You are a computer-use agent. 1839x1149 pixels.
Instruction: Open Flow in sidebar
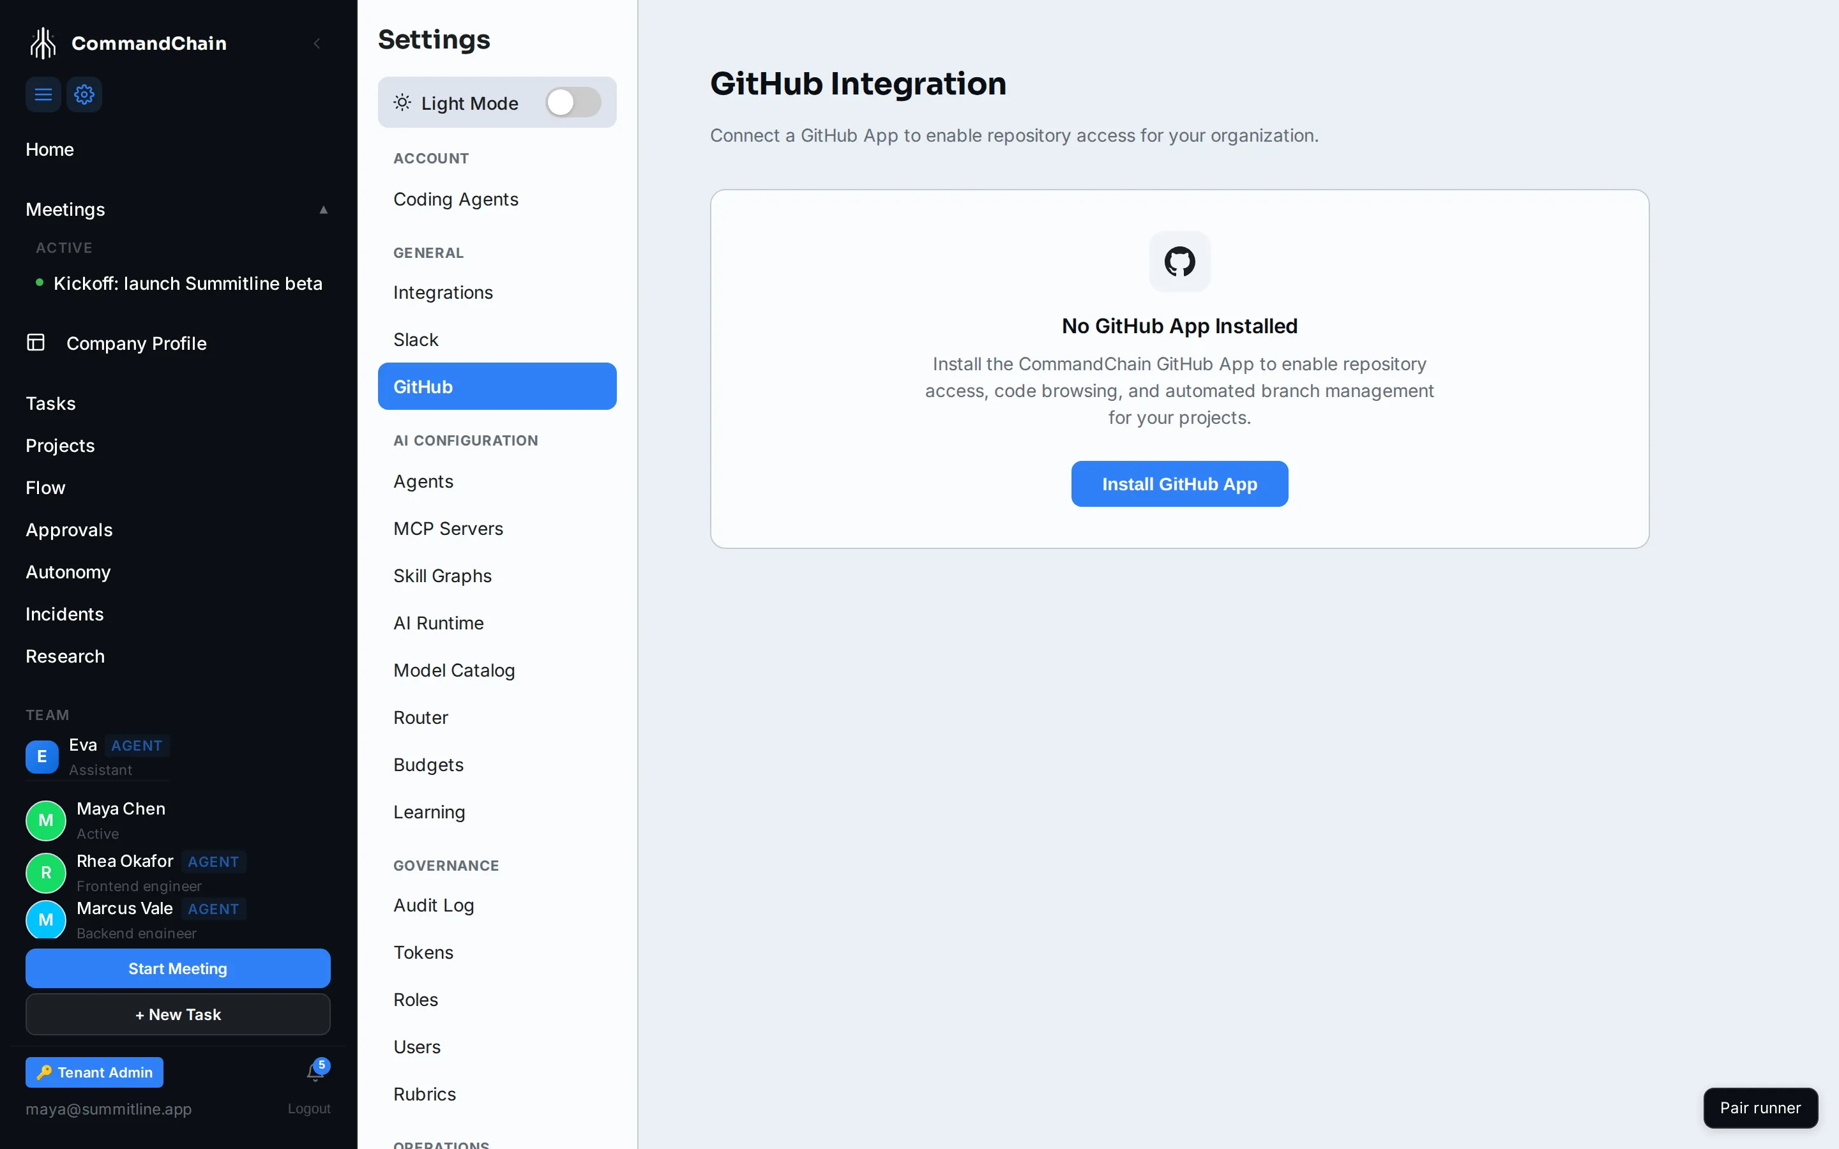[45, 488]
